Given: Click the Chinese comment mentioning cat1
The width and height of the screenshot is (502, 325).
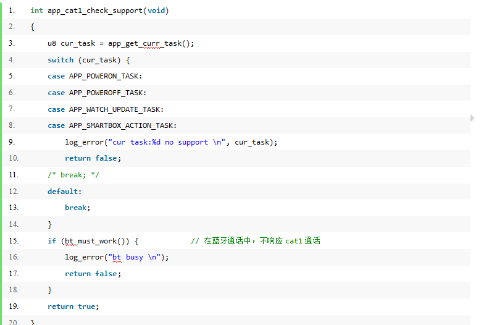Looking at the screenshot, I should tap(256, 241).
